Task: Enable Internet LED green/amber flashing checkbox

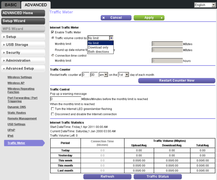Action: point(52,109)
